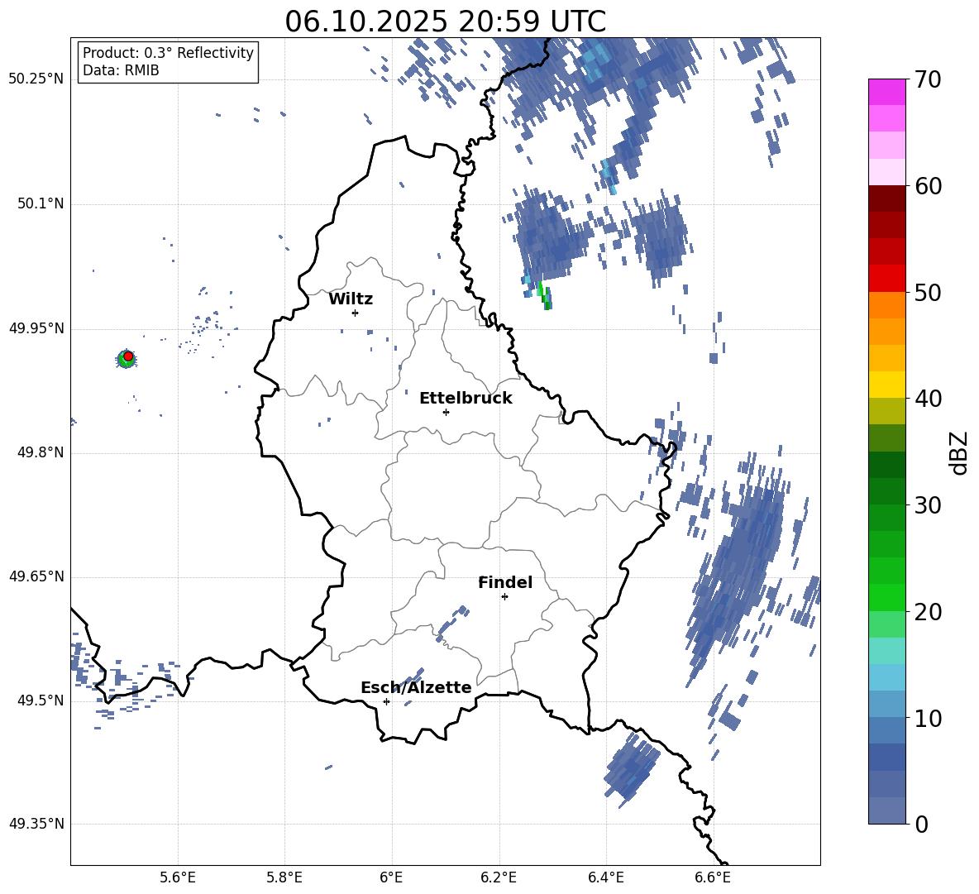
Task: Click the colorbar tick label 30
Action: (928, 505)
